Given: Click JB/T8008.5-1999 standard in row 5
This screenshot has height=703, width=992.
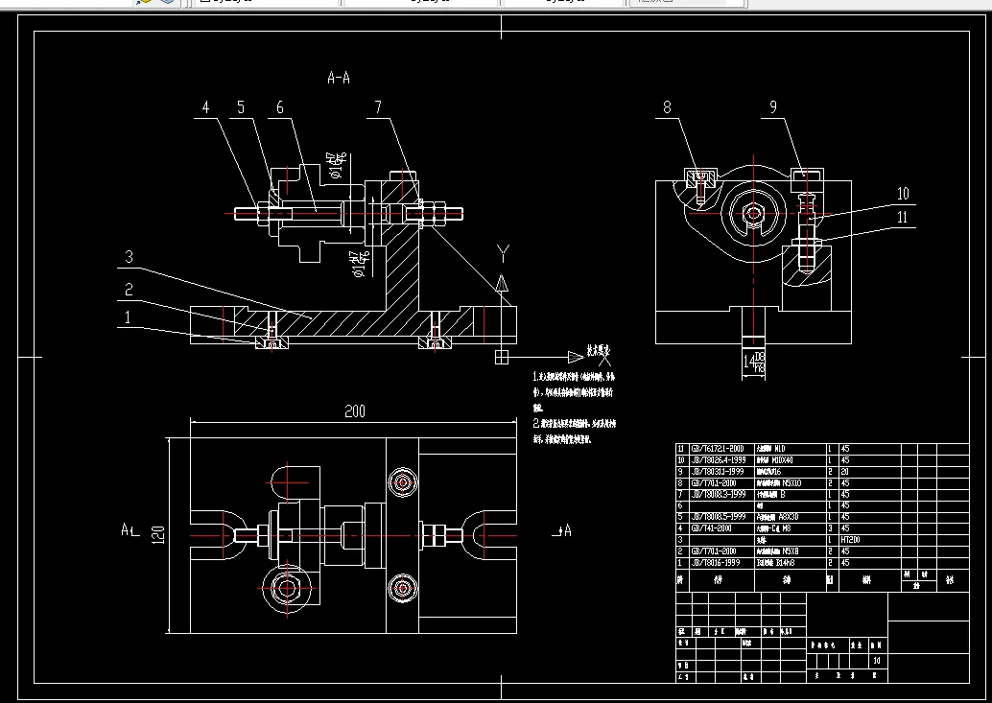Looking at the screenshot, I should click(718, 517).
